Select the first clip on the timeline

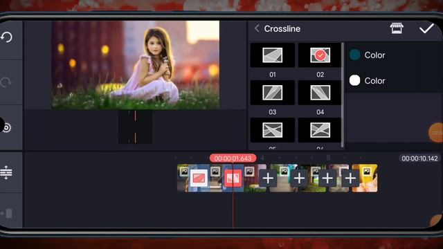[183, 178]
